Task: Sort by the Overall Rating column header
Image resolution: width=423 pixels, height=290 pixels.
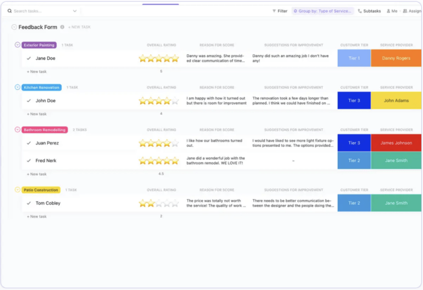Action: (161, 45)
